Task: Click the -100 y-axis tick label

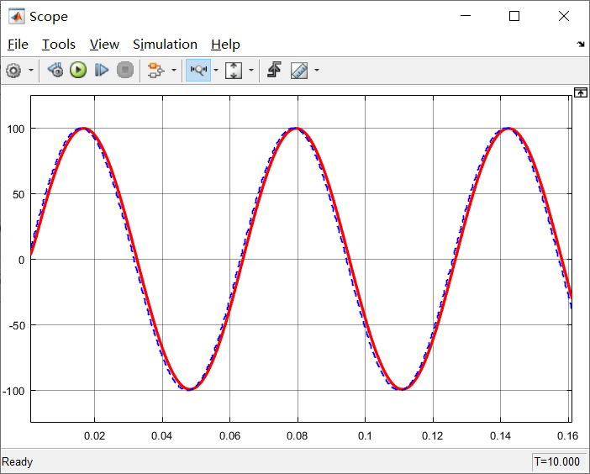Action: pyautogui.click(x=14, y=392)
